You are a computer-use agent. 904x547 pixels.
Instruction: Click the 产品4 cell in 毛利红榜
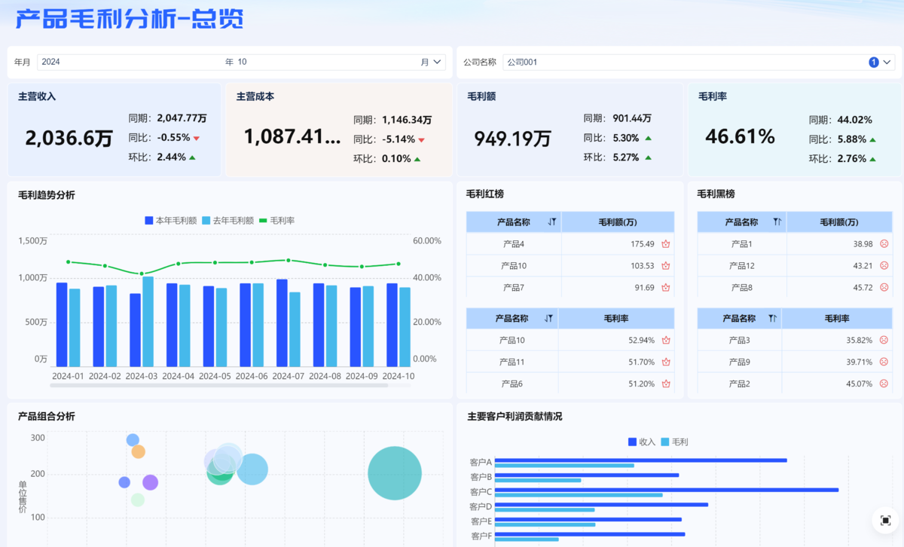point(514,244)
